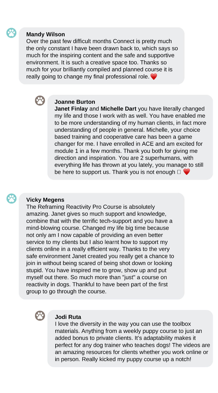The image size is (218, 393).
Task: Click the brown paw avatar beside Joanne Burton
Action: (40, 100)
